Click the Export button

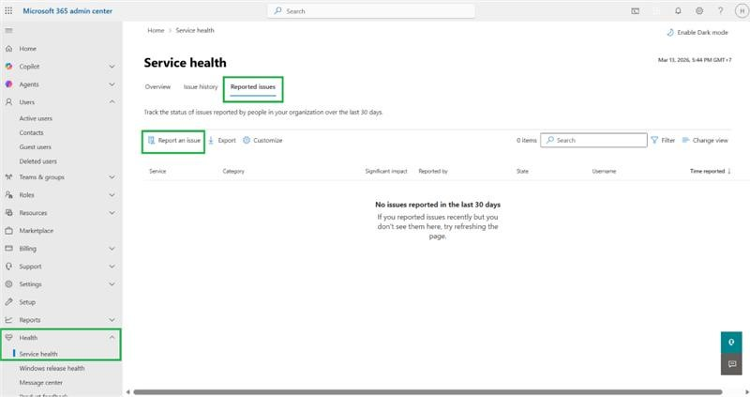(x=222, y=141)
